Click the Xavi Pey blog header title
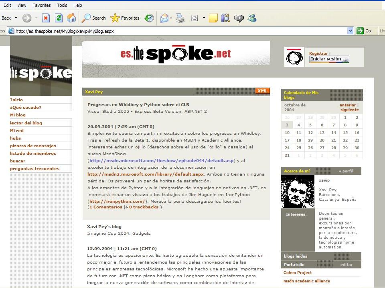 point(94,92)
